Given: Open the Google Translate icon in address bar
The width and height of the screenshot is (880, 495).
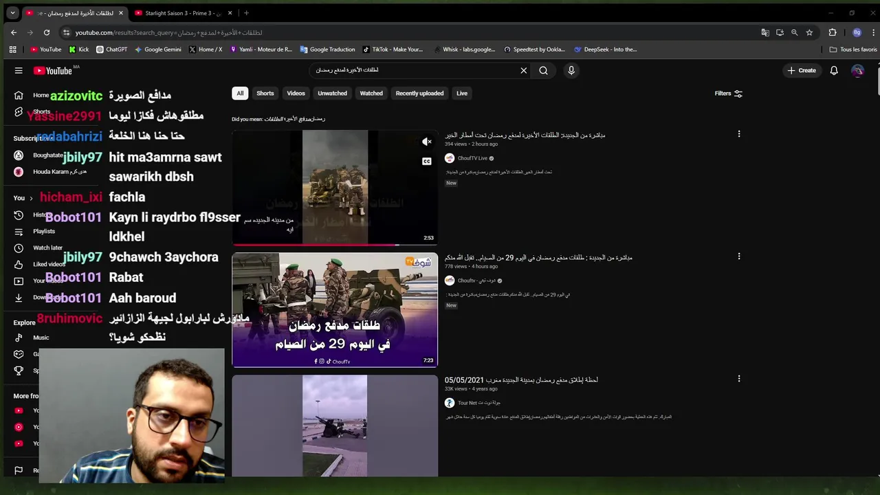Looking at the screenshot, I should (765, 32).
